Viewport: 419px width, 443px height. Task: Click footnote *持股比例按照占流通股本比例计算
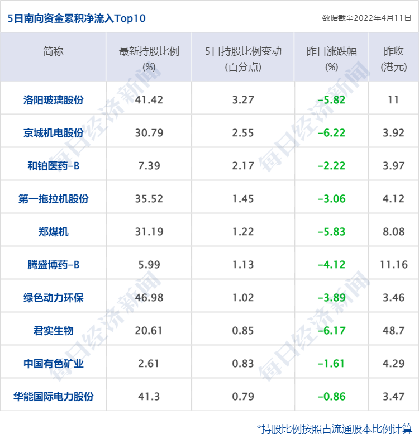pyautogui.click(x=335, y=428)
